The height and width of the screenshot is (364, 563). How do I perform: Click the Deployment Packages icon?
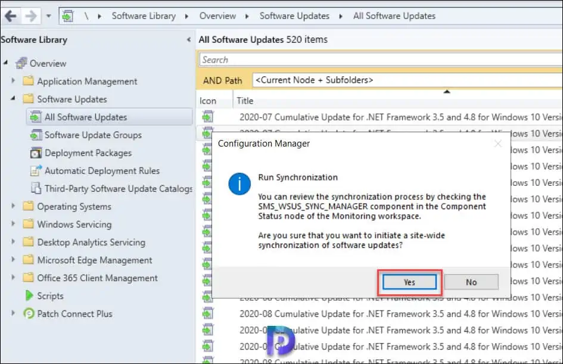(36, 153)
